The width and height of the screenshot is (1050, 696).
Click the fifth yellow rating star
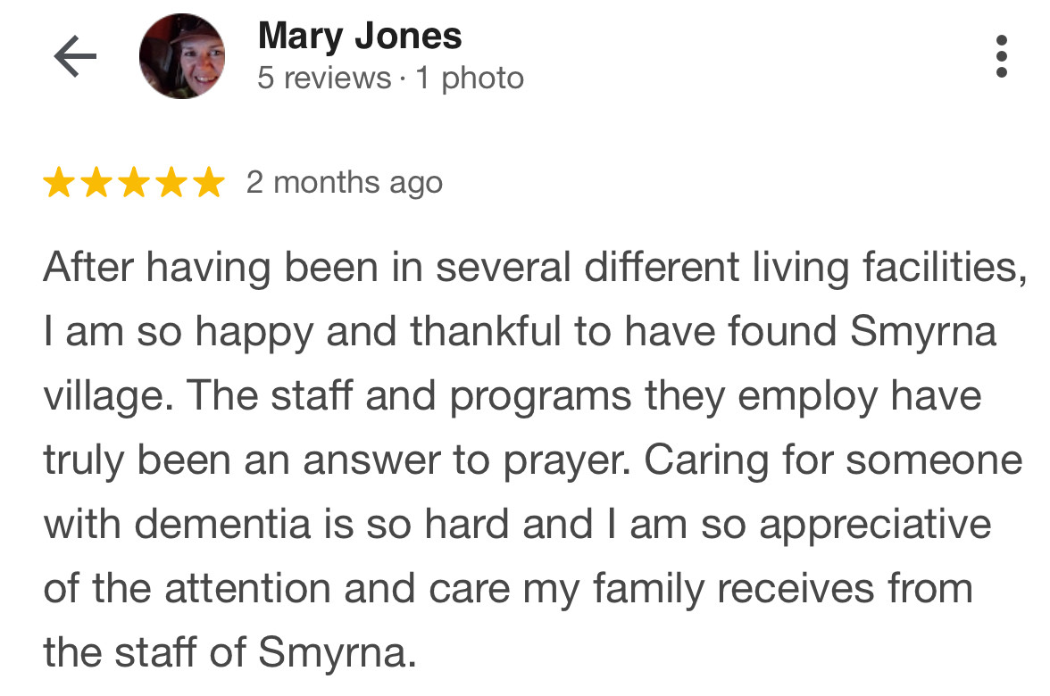209,183
